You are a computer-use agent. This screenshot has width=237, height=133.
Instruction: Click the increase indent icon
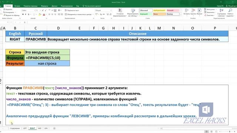pyautogui.click(x=62, y=14)
